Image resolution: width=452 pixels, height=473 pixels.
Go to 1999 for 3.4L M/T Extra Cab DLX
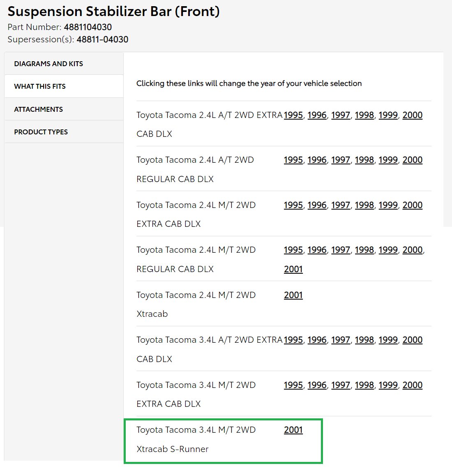point(388,385)
